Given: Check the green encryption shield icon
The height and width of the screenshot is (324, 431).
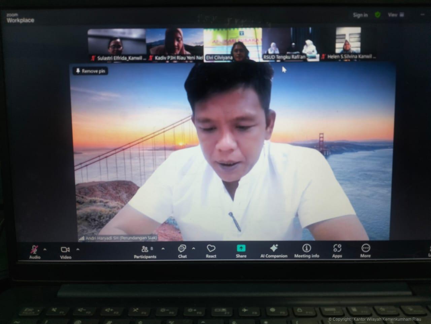Looking at the screenshot, I should [x=378, y=15].
